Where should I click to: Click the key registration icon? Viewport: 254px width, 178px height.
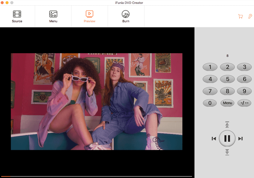(250, 17)
